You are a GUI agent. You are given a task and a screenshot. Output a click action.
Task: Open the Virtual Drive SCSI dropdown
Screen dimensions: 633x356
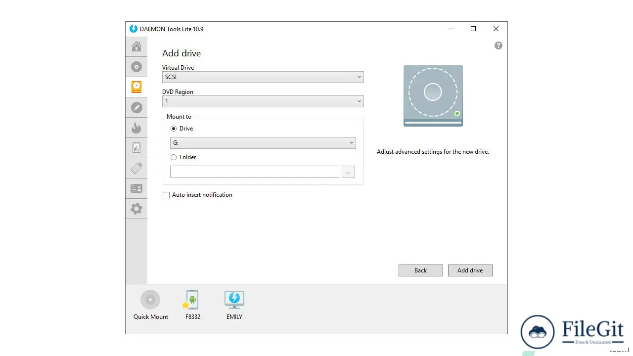tap(263, 77)
